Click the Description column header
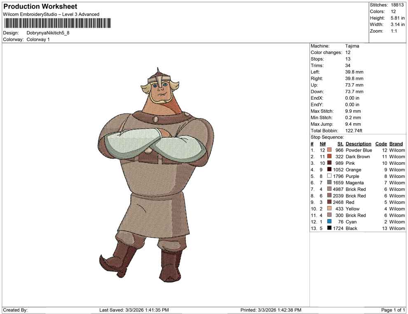The height and width of the screenshot is (314, 408). tap(358, 144)
